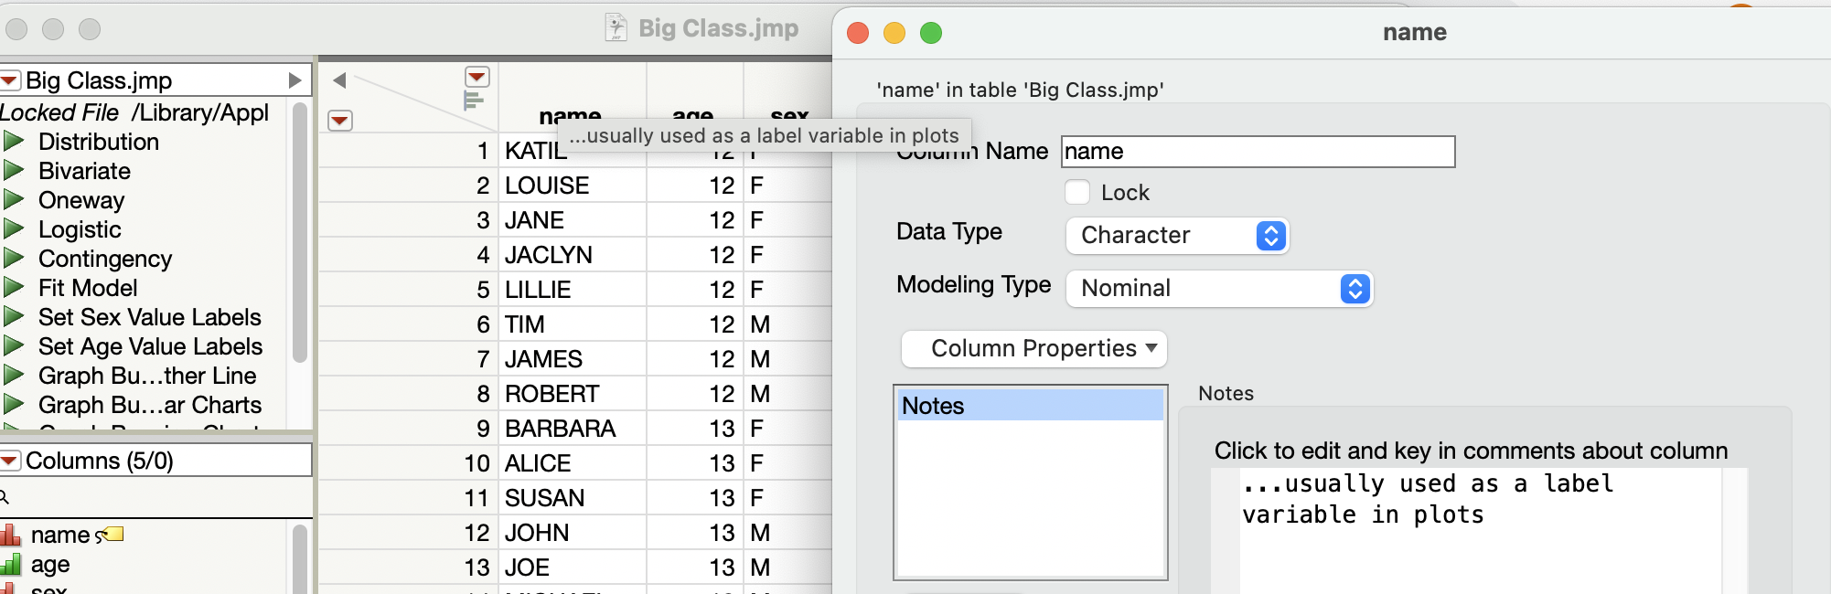The height and width of the screenshot is (594, 1831).
Task: Run the Bivariate script triangle
Action: pyautogui.click(x=14, y=171)
